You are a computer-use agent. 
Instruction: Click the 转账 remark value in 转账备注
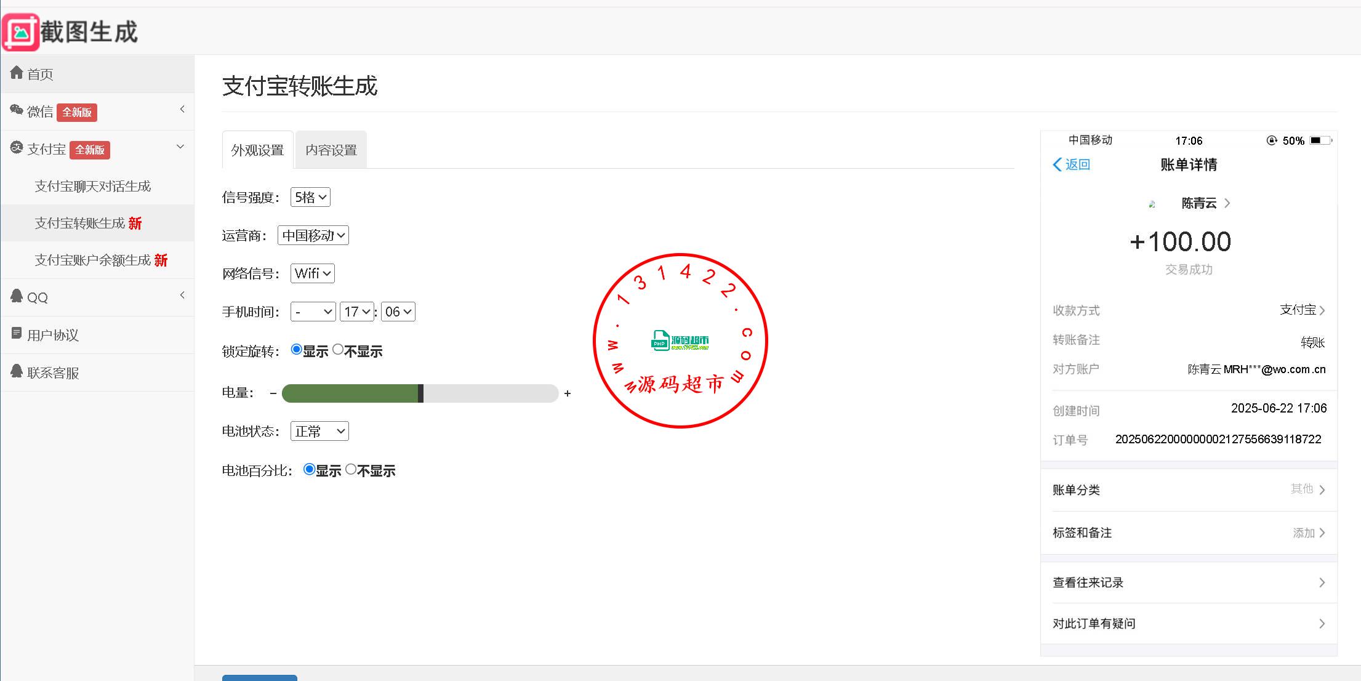point(1312,342)
